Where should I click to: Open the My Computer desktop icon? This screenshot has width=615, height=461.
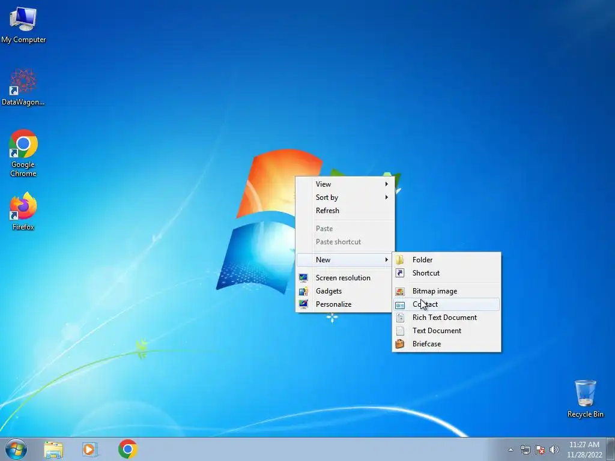pyautogui.click(x=23, y=24)
